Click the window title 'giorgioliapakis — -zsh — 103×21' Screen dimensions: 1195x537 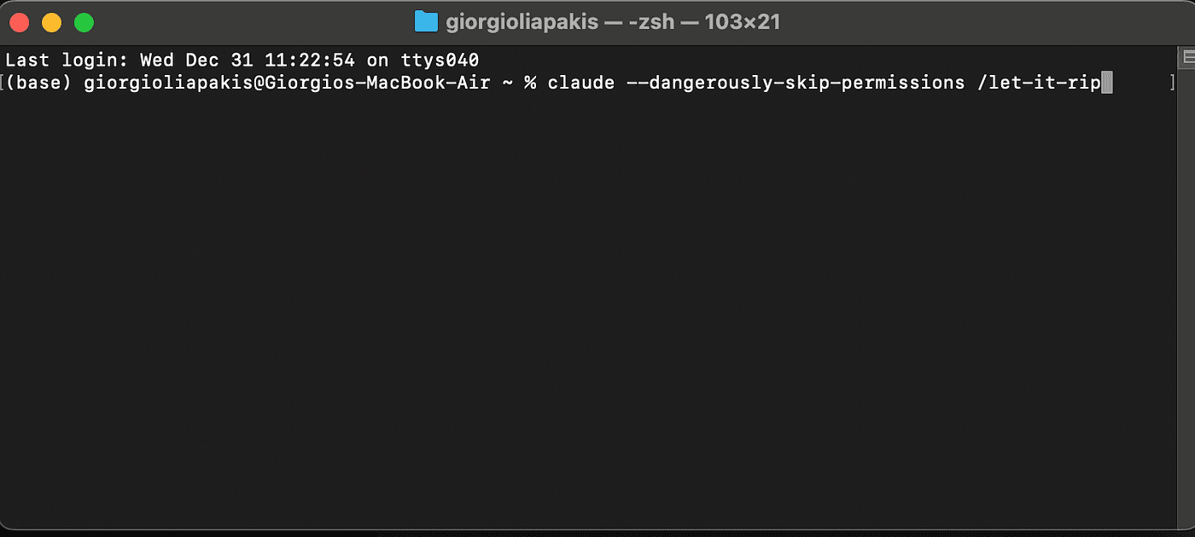(x=613, y=22)
